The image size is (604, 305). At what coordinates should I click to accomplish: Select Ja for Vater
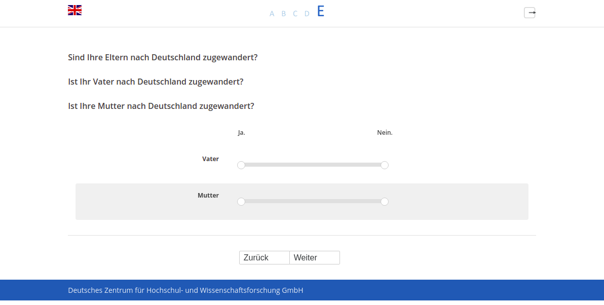coord(241,165)
